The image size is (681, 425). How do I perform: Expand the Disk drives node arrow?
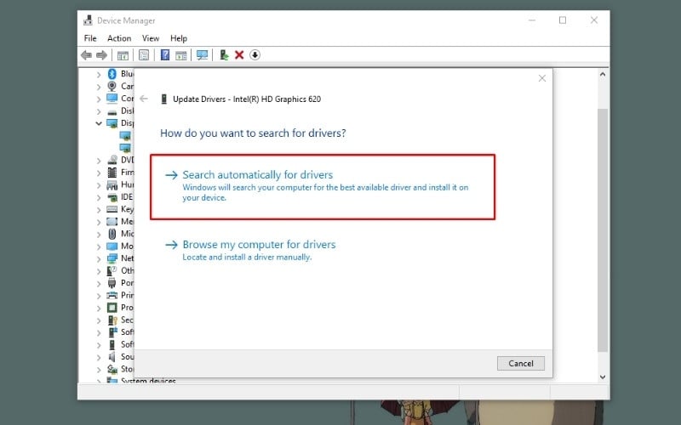(x=99, y=111)
